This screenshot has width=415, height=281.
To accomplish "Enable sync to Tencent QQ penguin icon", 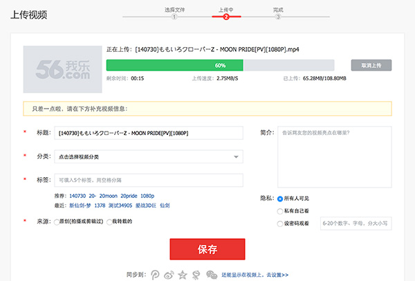I will coord(196,275).
